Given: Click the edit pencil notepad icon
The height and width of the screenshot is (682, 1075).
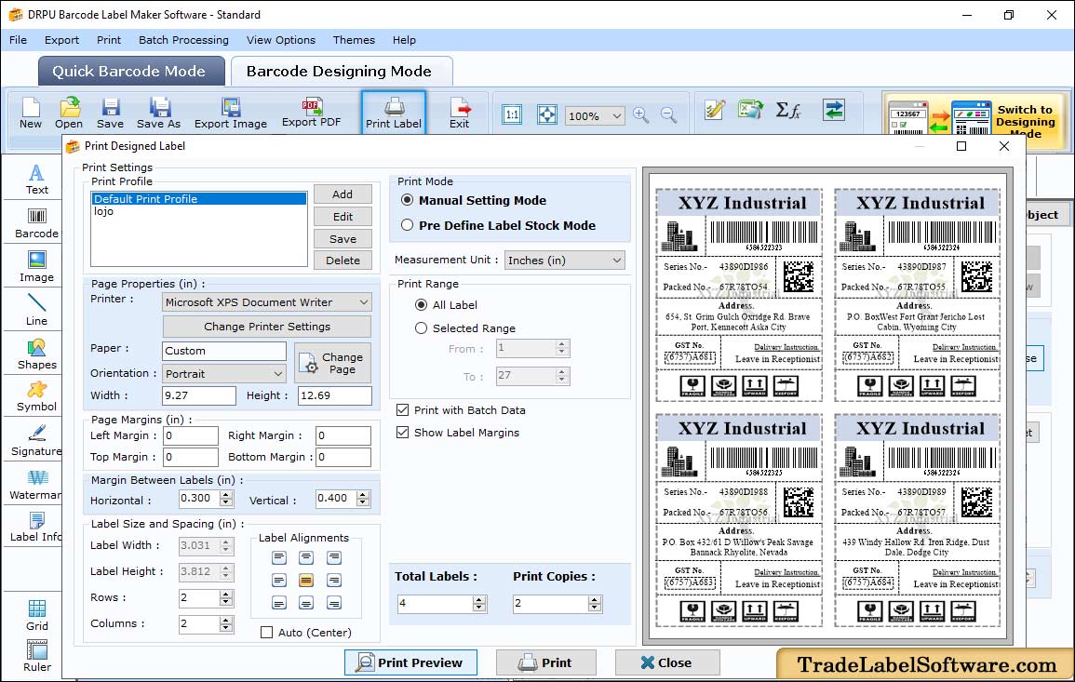Looking at the screenshot, I should [715, 110].
